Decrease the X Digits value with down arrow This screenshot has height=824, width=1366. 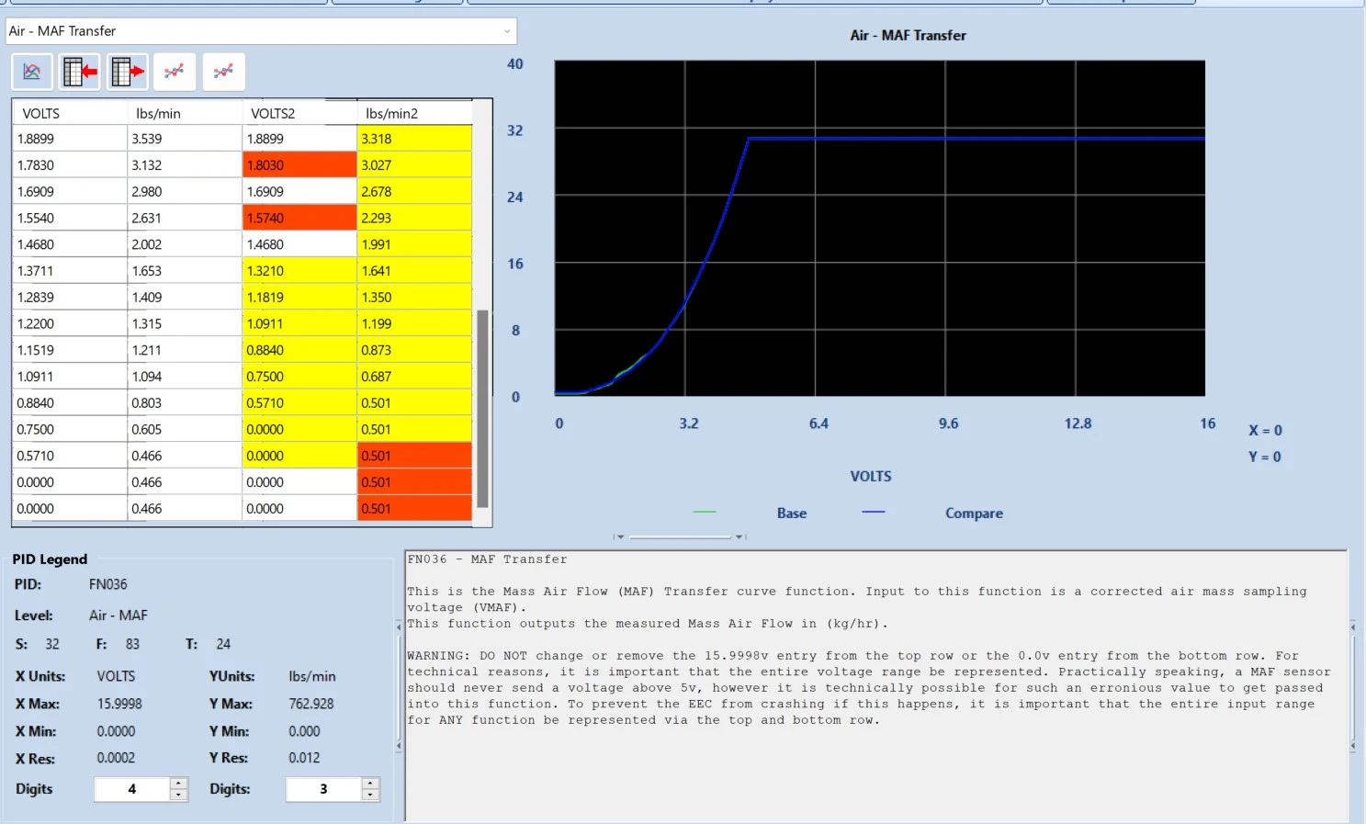point(179,795)
